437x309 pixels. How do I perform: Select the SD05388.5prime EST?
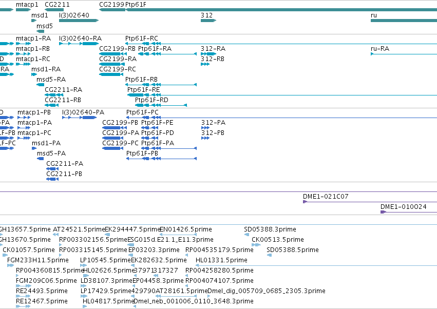269,255
